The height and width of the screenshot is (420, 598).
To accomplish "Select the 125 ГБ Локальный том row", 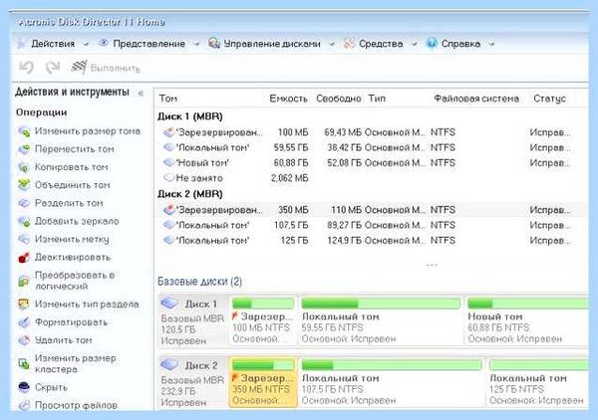I will pyautogui.click(x=370, y=240).
